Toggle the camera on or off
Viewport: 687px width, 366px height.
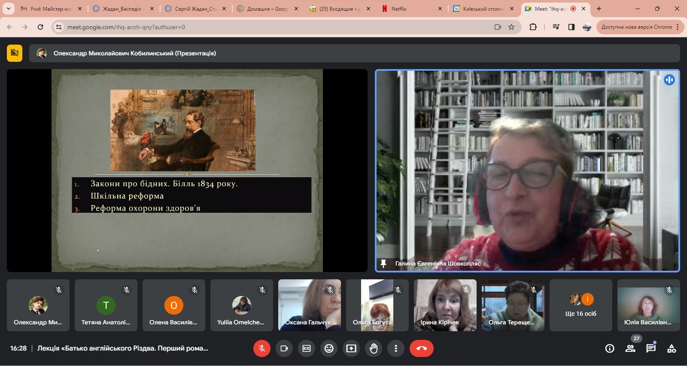[284, 348]
